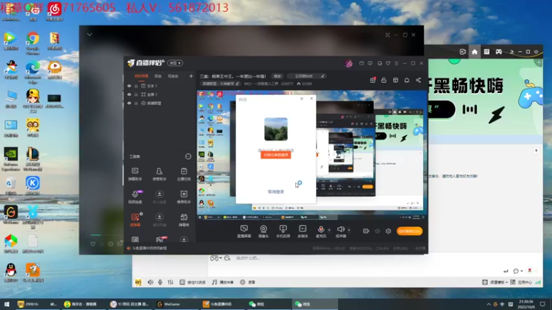Toggle the microphone icon in the chat bar
Image resolution: width=552 pixels, height=310 pixels.
pyautogui.click(x=160, y=282)
